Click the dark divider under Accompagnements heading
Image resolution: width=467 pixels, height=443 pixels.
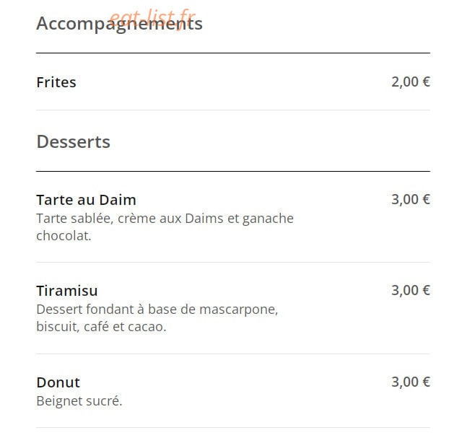pyautogui.click(x=233, y=53)
